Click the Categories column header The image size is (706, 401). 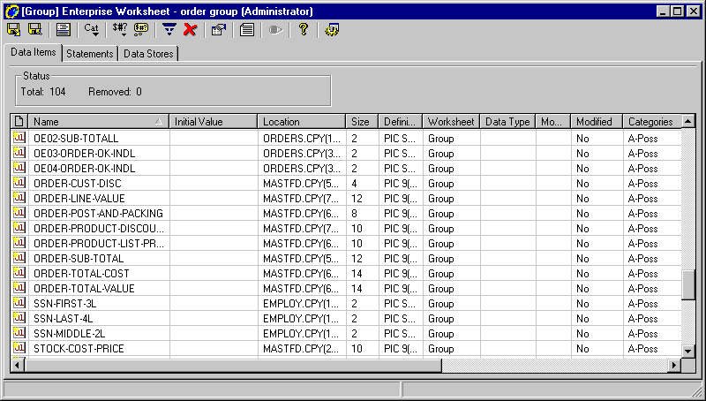[652, 122]
